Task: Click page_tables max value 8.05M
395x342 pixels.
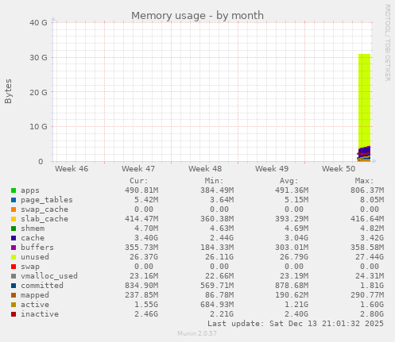Action: click(x=372, y=200)
